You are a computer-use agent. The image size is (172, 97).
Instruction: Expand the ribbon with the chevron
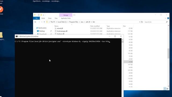pyautogui.click(x=166, y=18)
